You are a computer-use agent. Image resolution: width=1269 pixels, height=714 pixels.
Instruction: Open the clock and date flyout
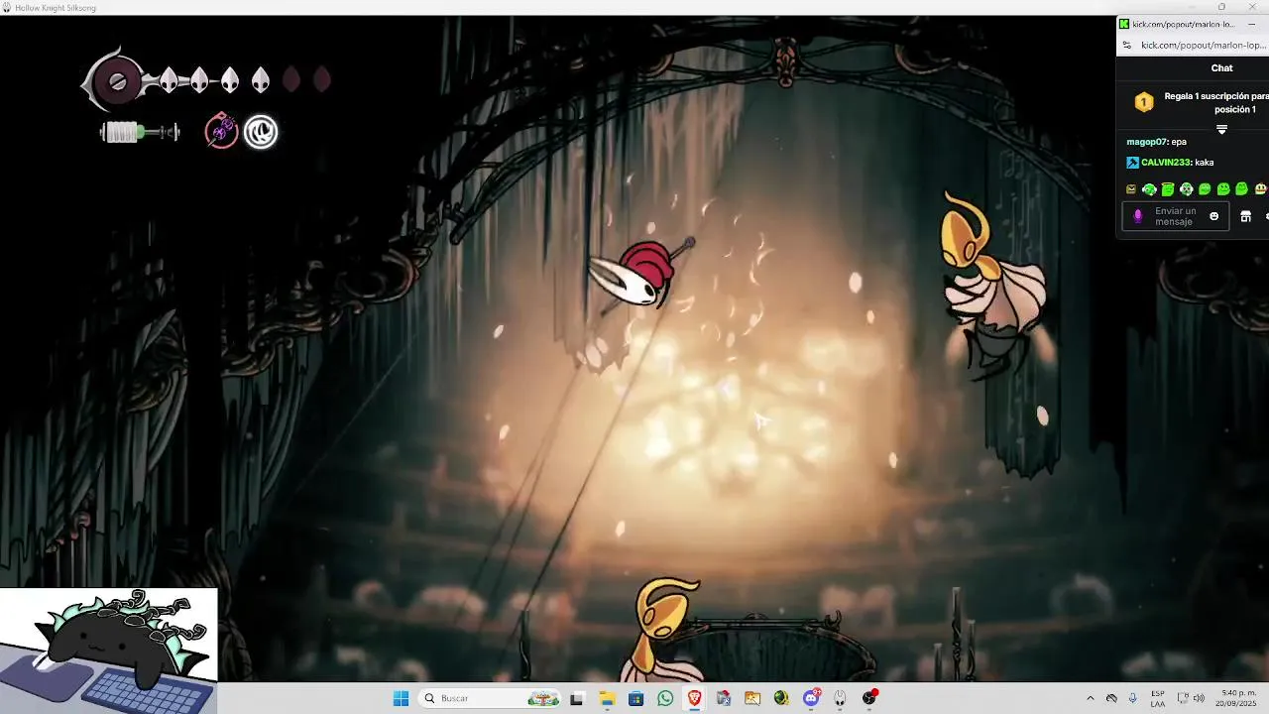tap(1238, 698)
